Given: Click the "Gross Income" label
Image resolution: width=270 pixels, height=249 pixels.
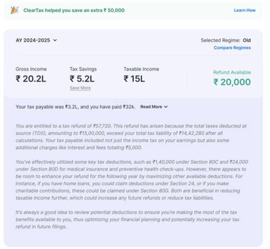Looking at the screenshot, I should tap(31, 69).
